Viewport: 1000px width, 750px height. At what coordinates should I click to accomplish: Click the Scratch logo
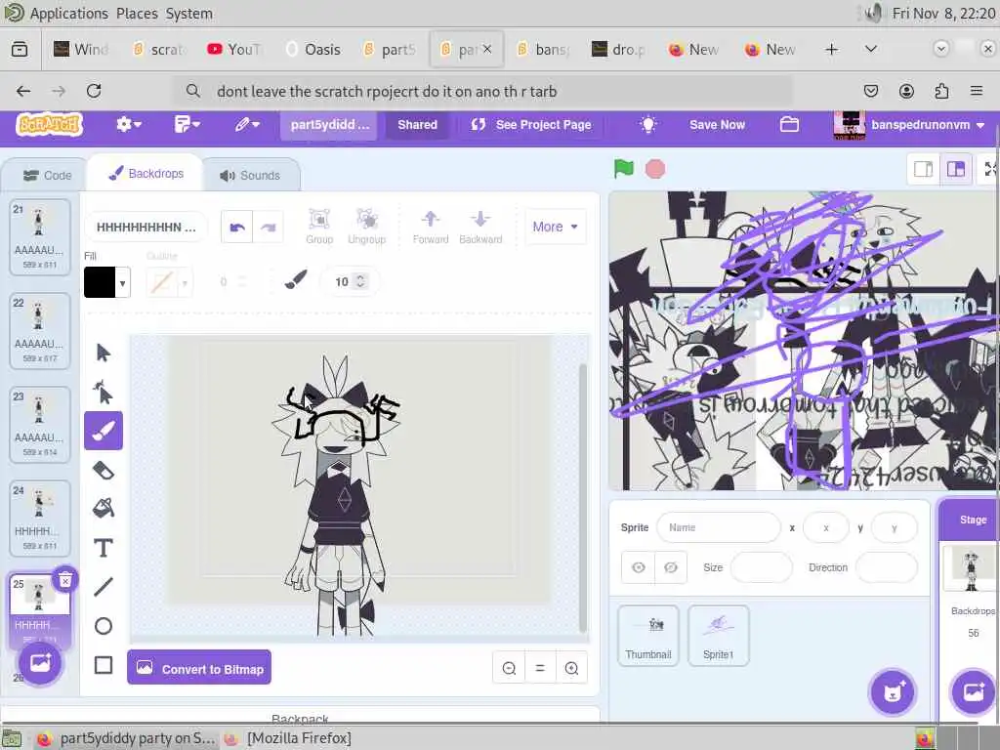pyautogui.click(x=49, y=124)
